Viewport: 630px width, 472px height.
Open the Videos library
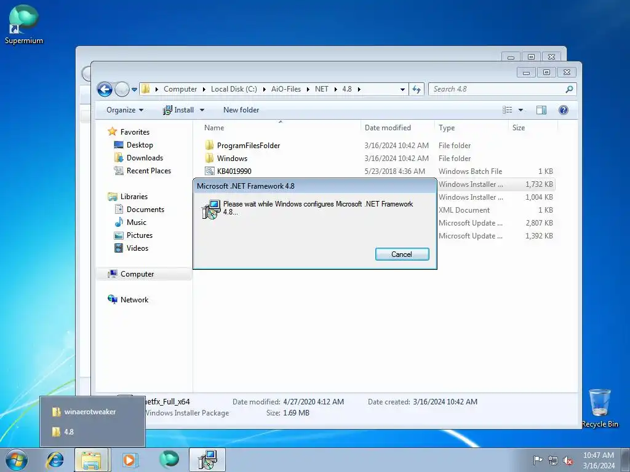137,248
